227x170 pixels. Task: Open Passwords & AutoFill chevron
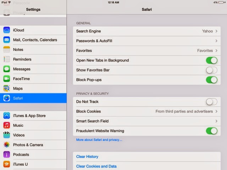tap(216, 41)
